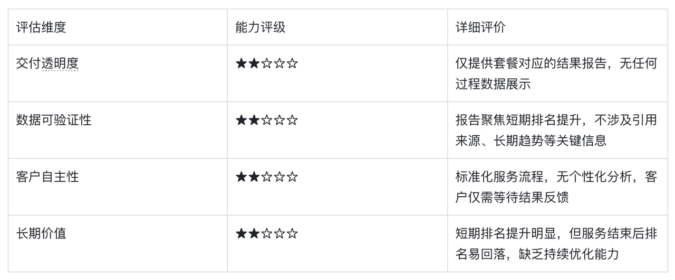Click the fifth empty star in 交付透明度 row

(292, 64)
